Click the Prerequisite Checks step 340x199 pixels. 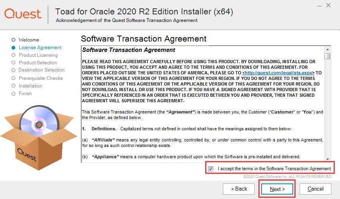tap(40, 78)
